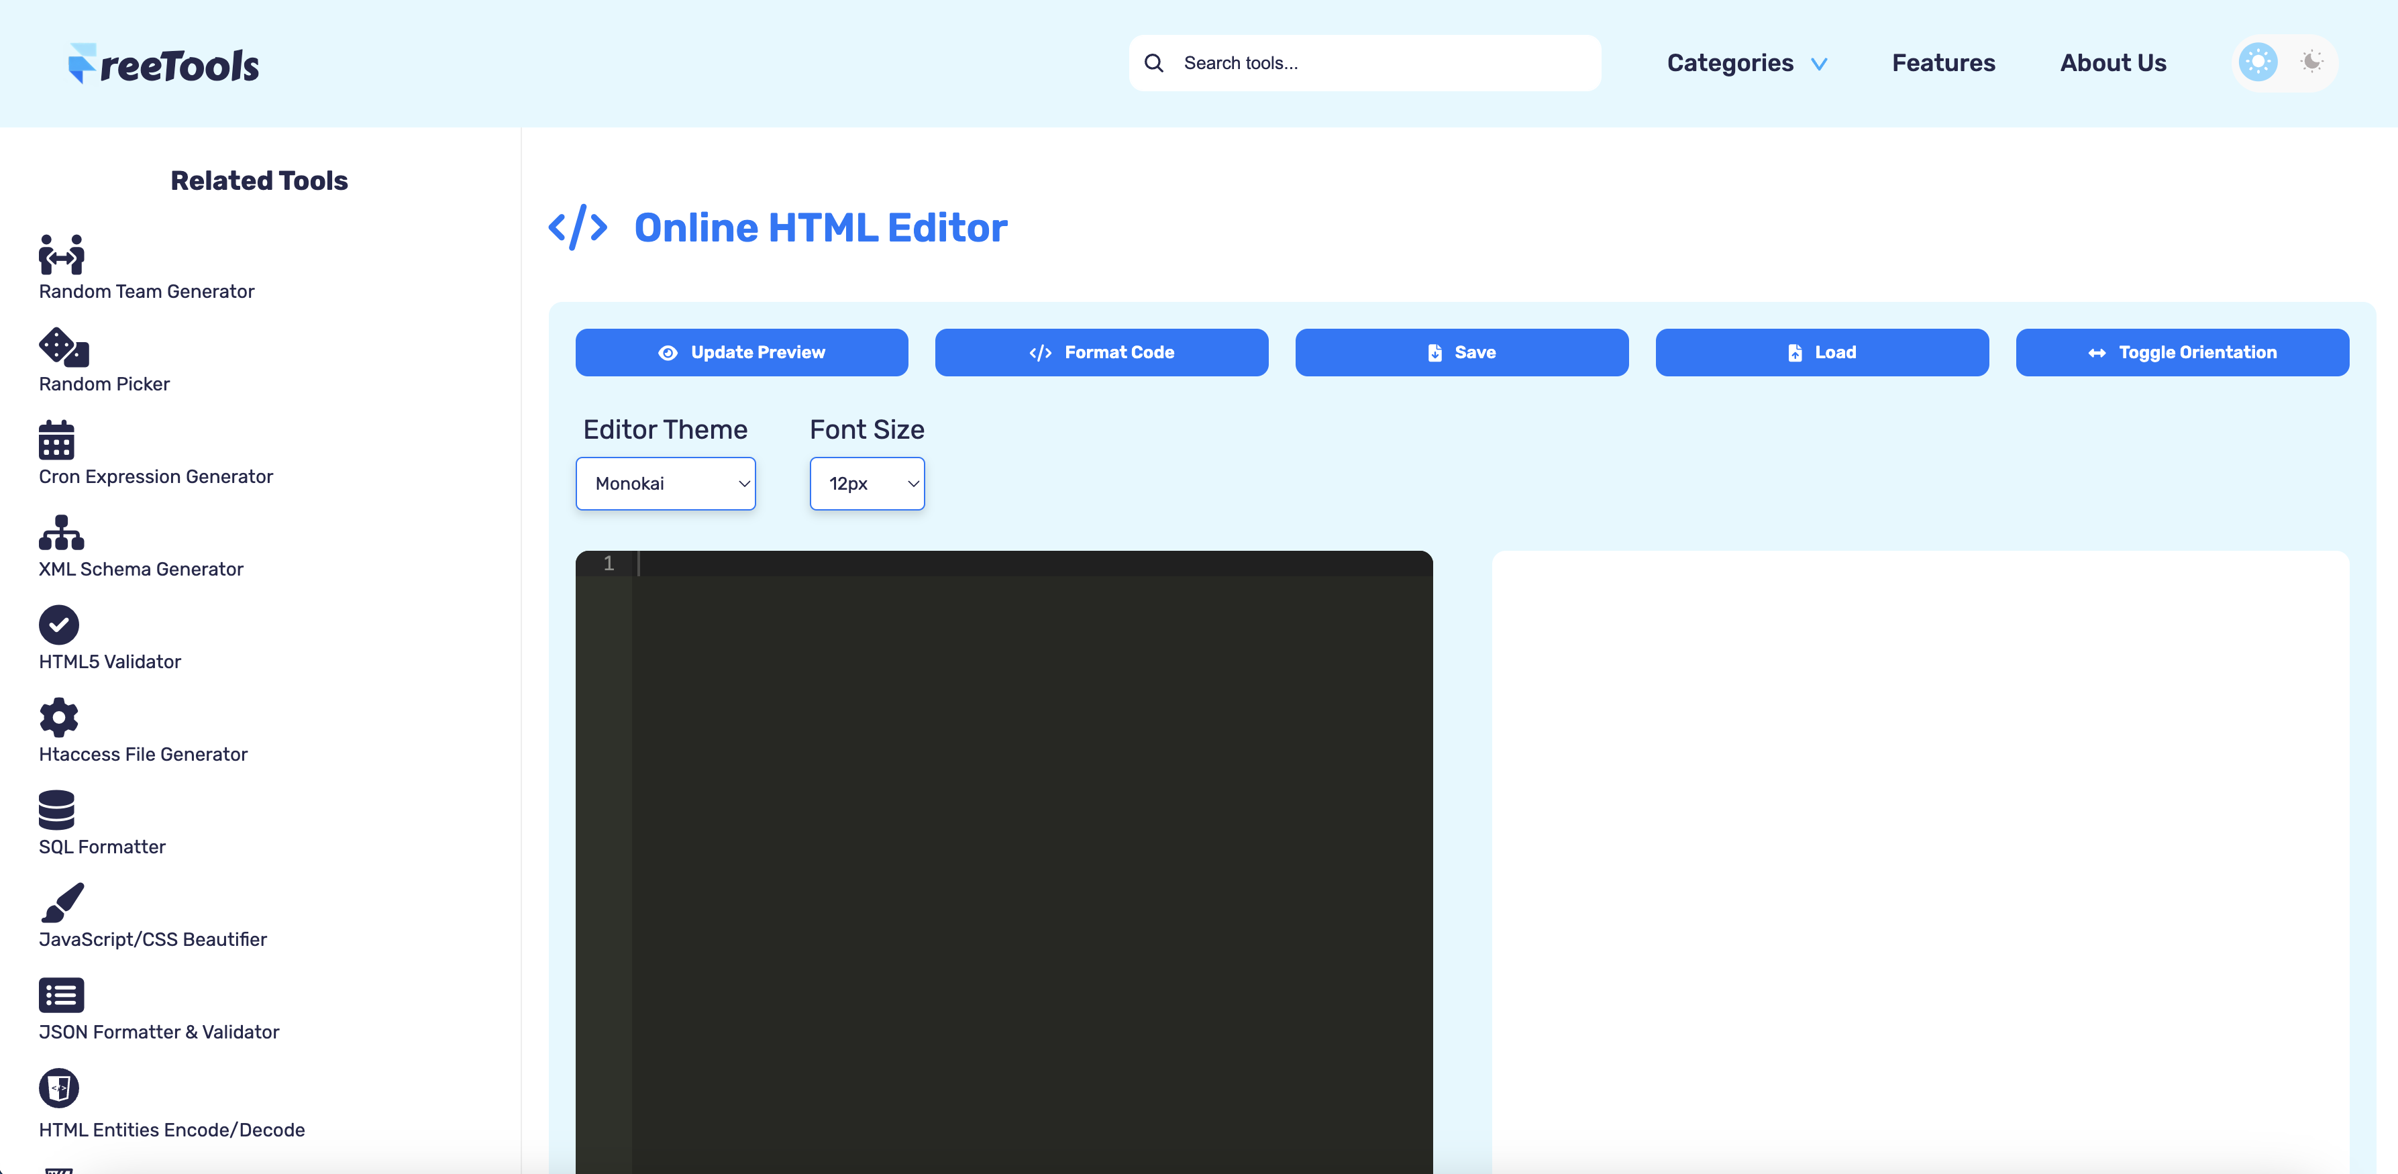Click inside the dark code editor area
This screenshot has height=1174, width=2398.
(1031, 861)
